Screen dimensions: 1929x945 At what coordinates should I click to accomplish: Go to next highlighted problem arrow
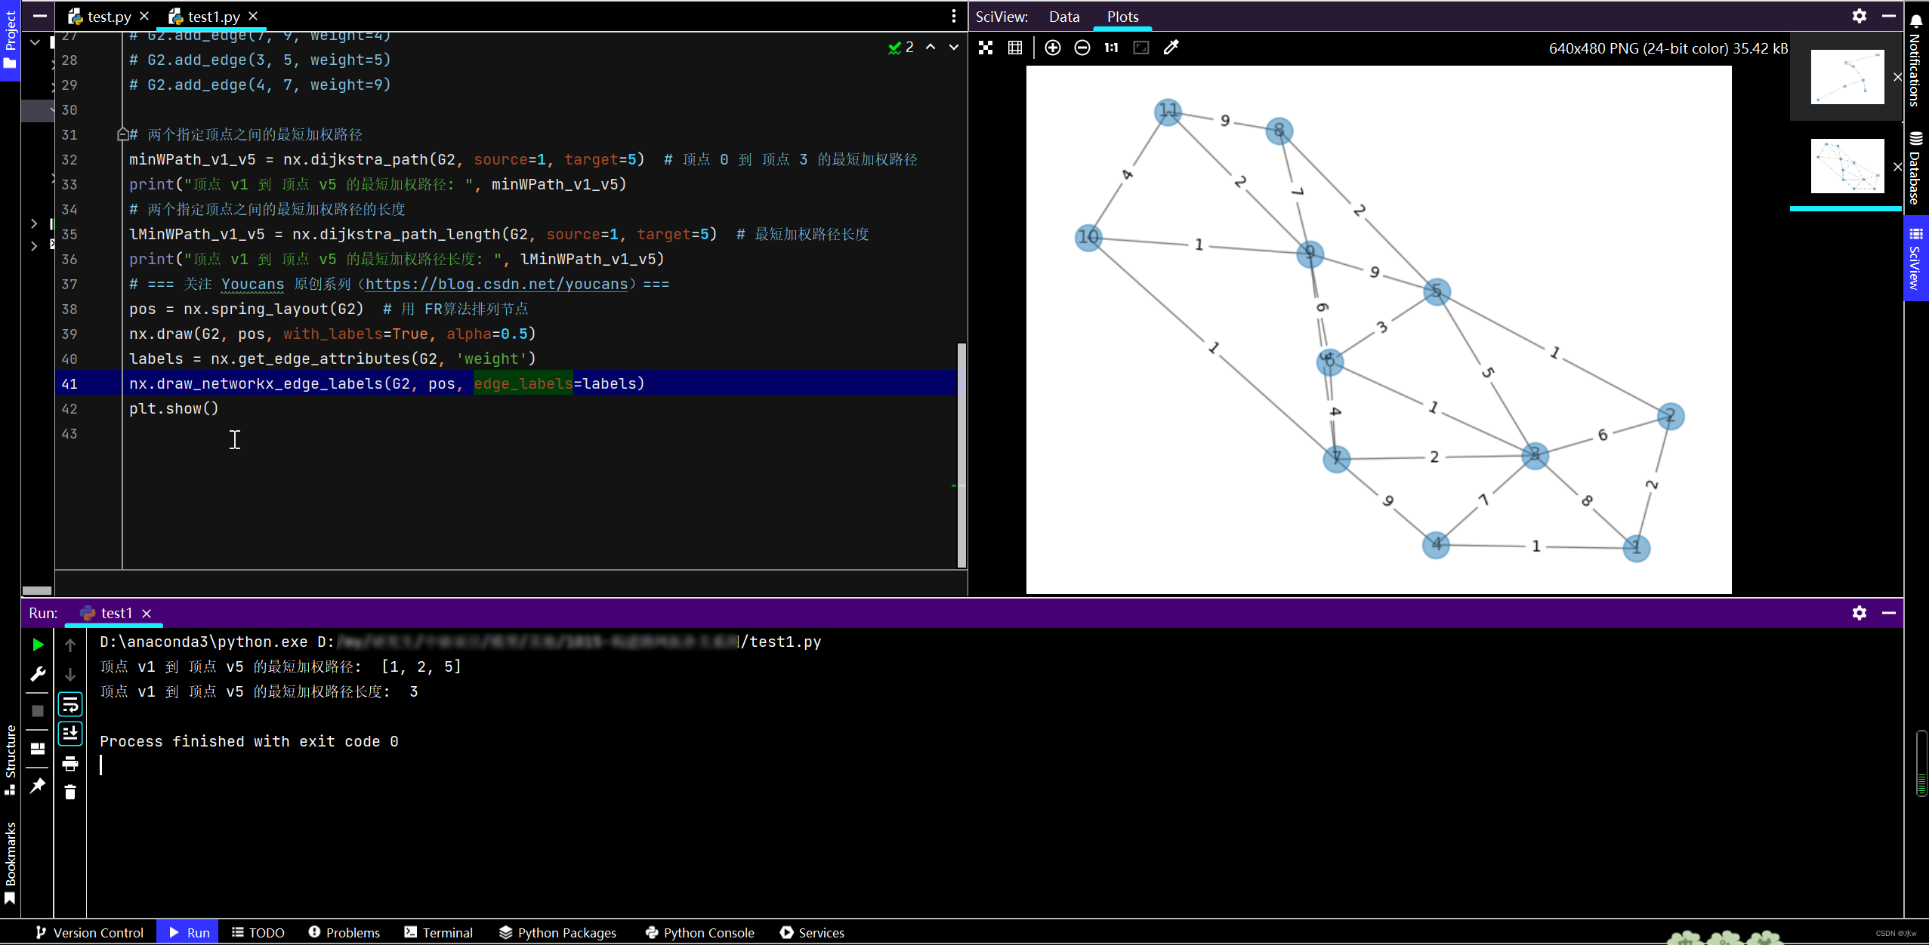(x=954, y=47)
